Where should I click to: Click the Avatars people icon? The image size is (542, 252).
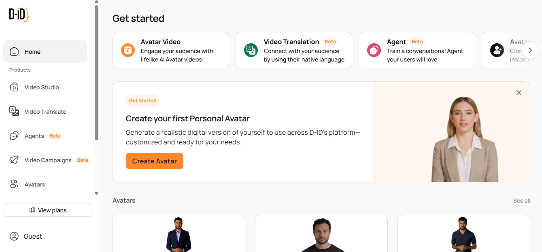[14, 184]
